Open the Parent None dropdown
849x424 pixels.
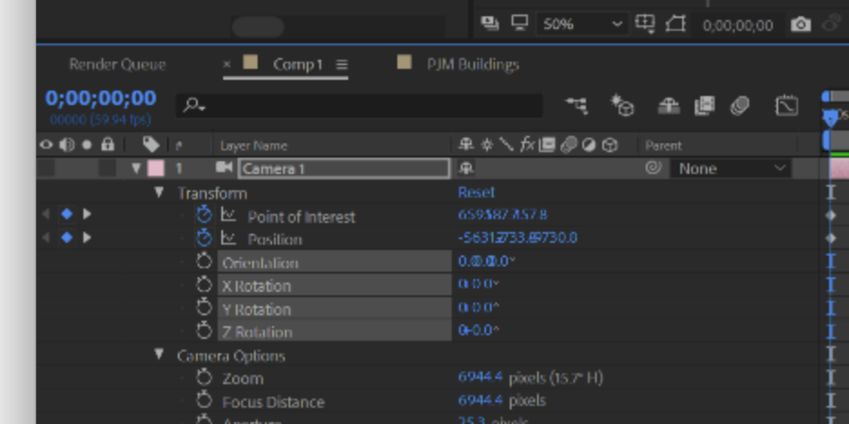pyautogui.click(x=731, y=169)
